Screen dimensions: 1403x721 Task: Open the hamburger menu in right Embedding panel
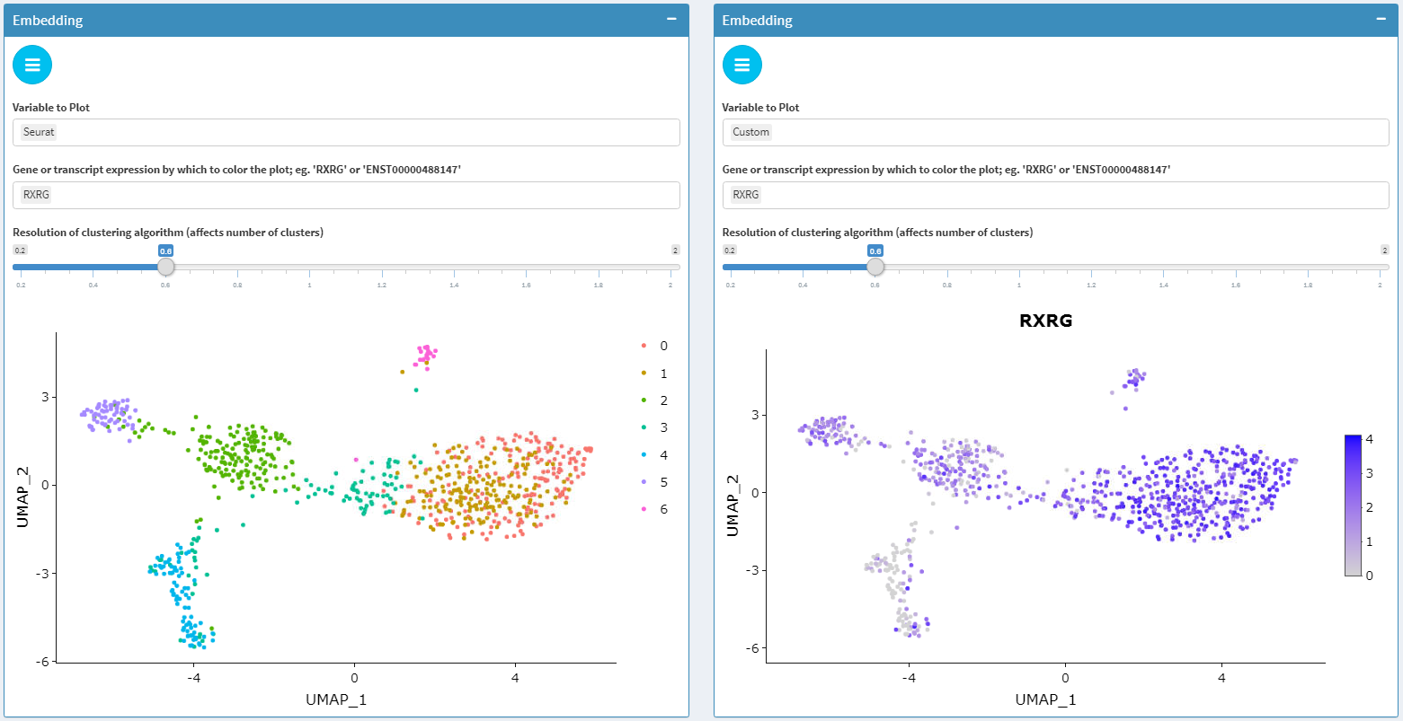(x=741, y=65)
